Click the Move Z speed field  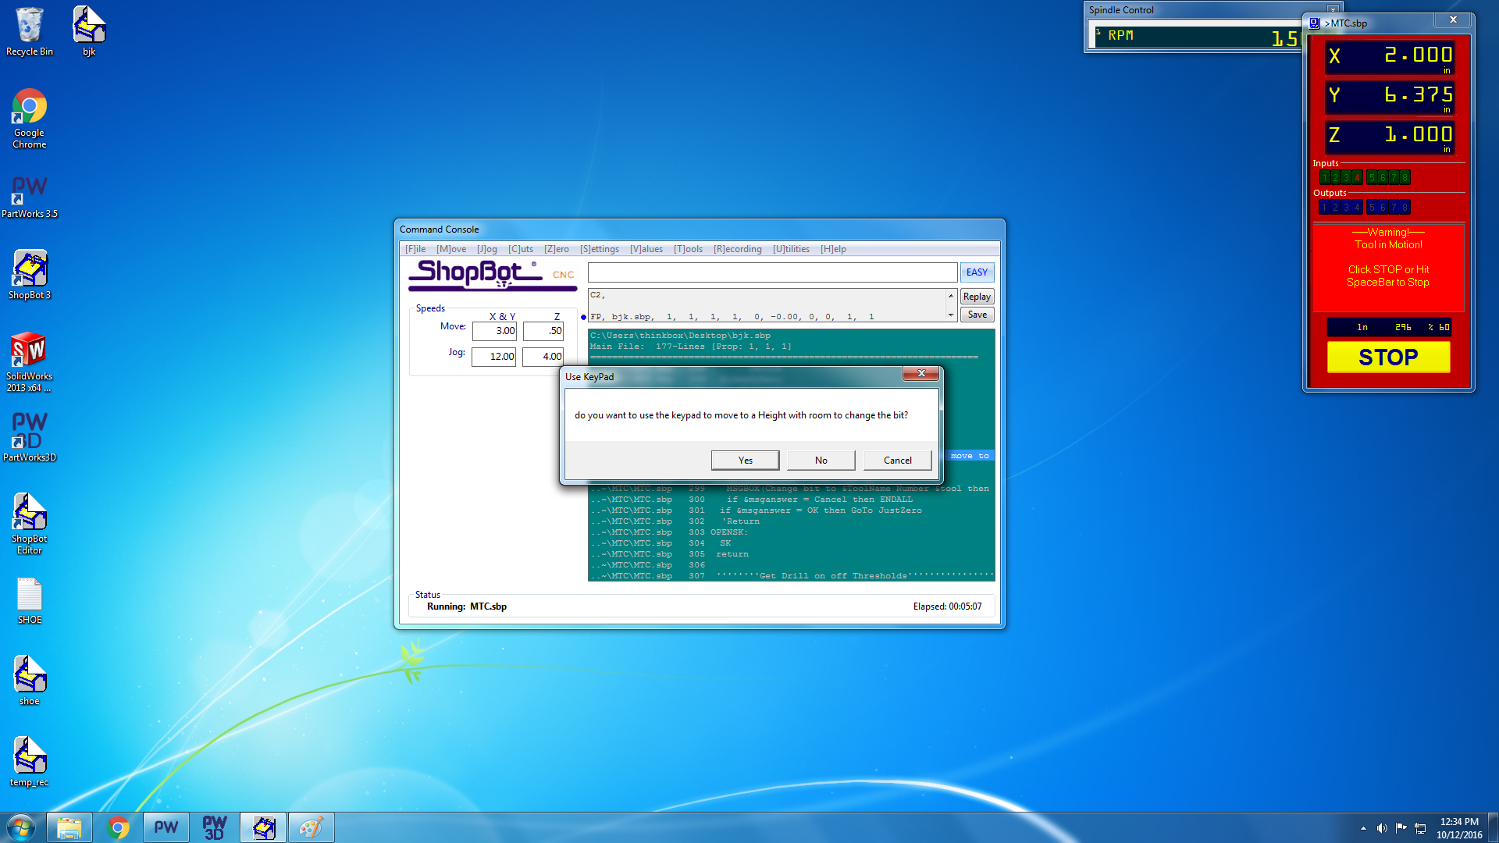(543, 331)
